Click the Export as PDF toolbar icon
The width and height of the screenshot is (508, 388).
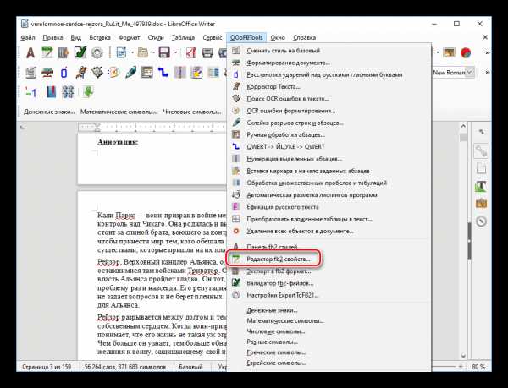(190, 52)
